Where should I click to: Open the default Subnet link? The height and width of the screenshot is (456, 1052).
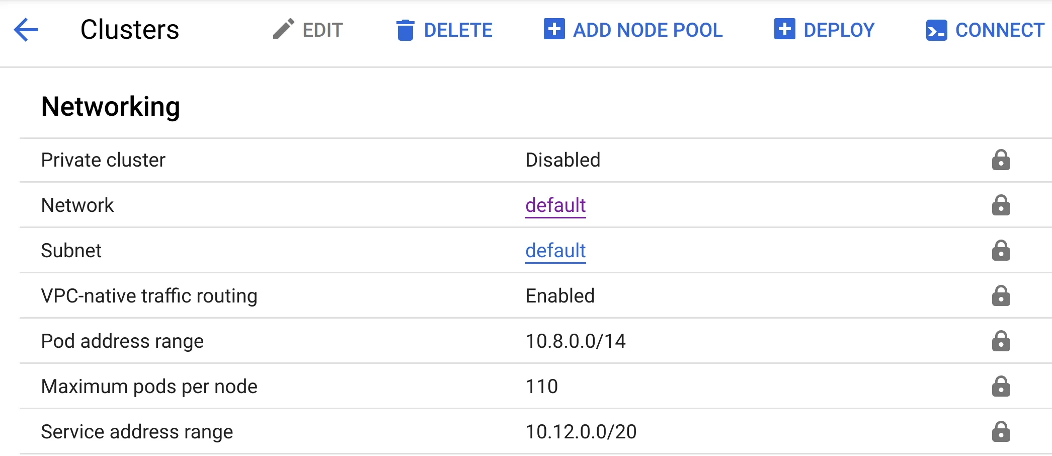[x=555, y=251]
